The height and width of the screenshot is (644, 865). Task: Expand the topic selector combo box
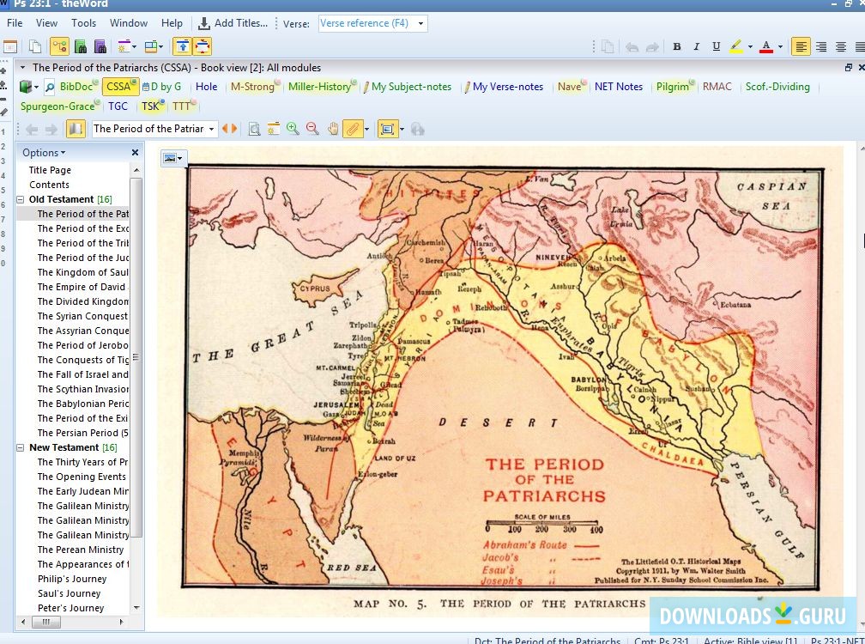(x=212, y=129)
